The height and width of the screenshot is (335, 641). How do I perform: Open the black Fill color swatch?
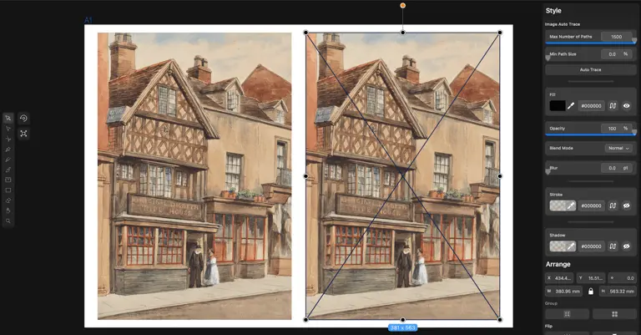558,105
